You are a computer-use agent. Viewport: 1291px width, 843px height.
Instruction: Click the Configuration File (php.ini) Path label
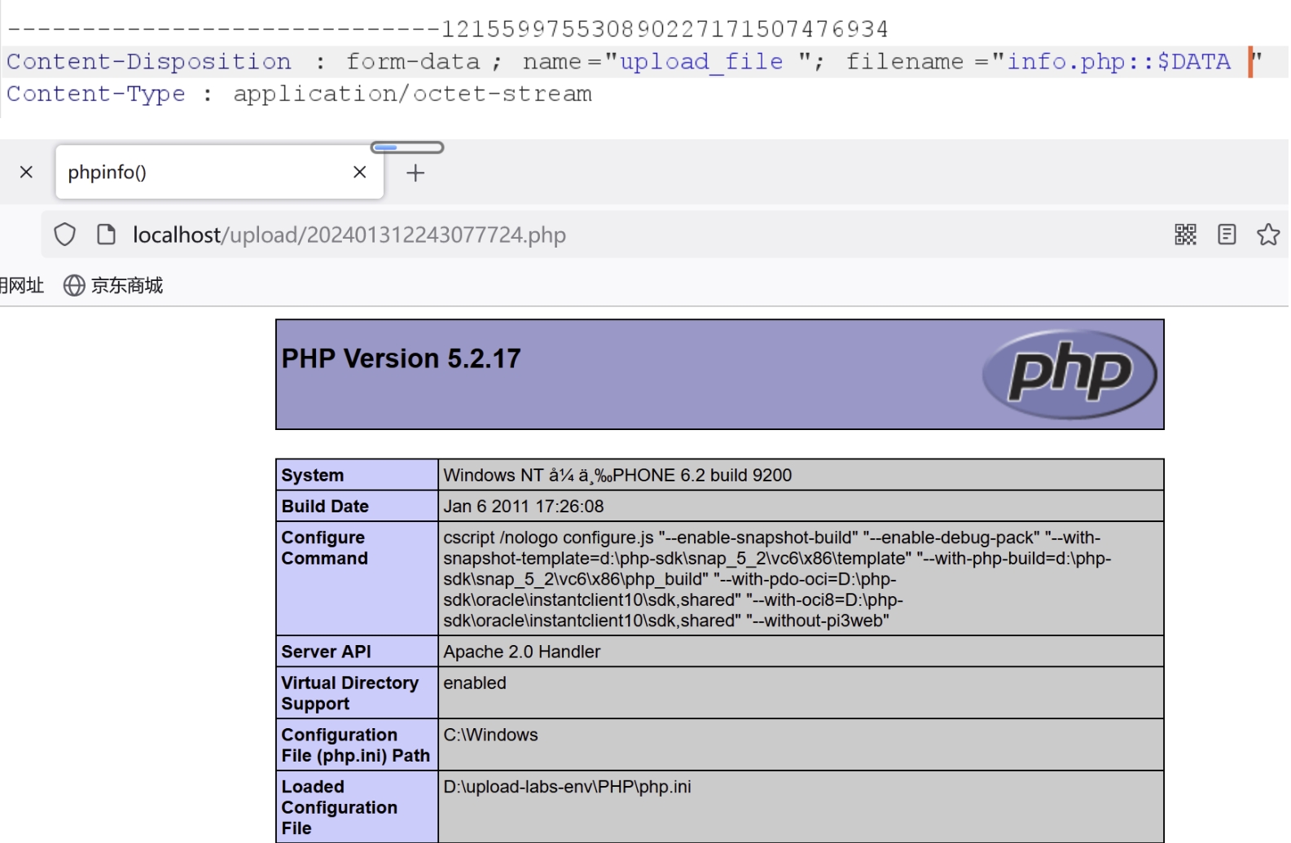coord(355,745)
